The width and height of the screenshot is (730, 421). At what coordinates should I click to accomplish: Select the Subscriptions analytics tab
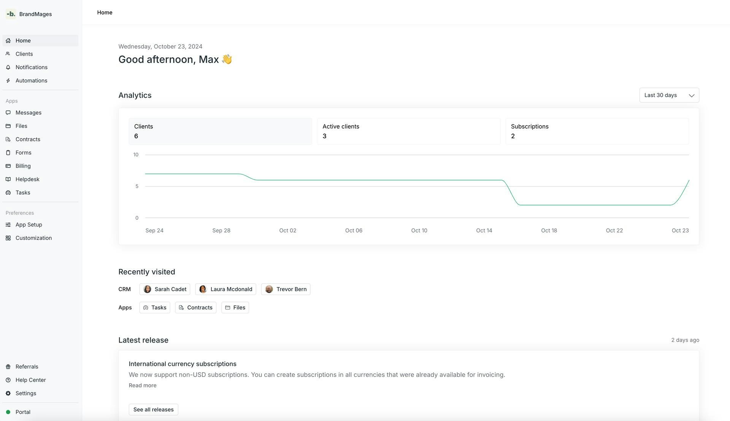click(597, 131)
